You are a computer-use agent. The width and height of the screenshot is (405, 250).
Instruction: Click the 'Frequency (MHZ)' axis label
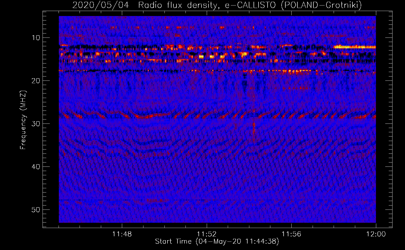[23, 120]
